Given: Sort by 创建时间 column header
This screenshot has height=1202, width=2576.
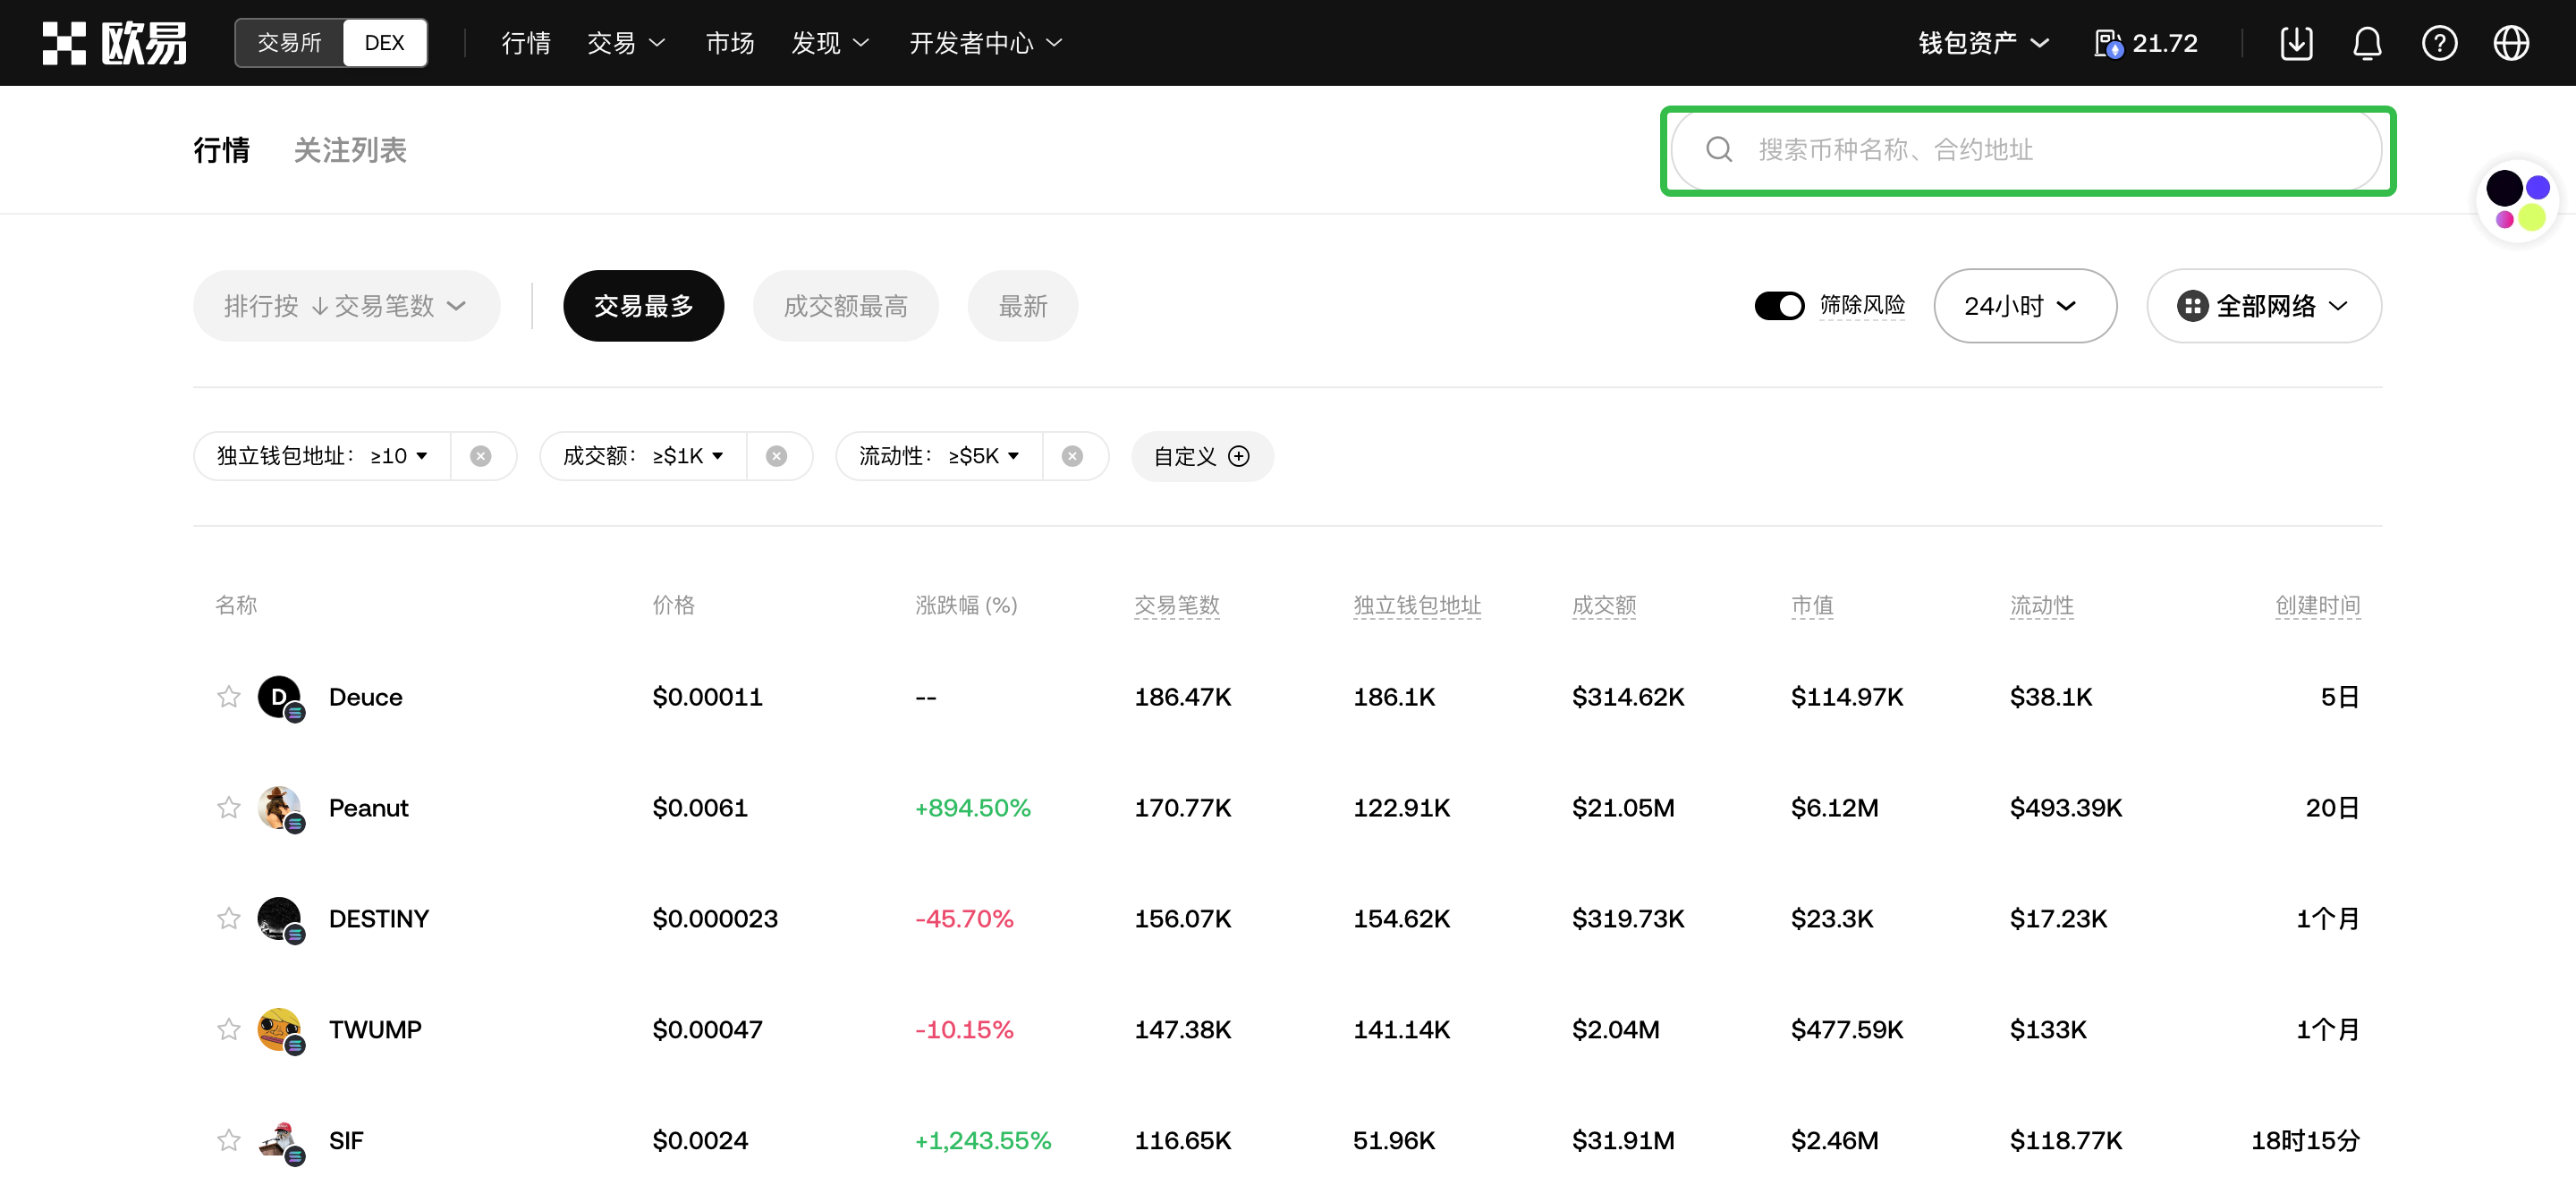Looking at the screenshot, I should 2317,605.
